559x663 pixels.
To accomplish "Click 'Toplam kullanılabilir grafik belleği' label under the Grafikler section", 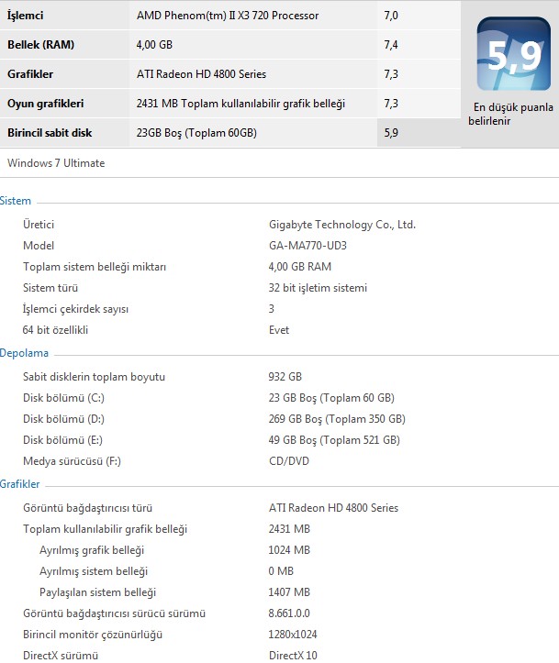I will [x=105, y=528].
